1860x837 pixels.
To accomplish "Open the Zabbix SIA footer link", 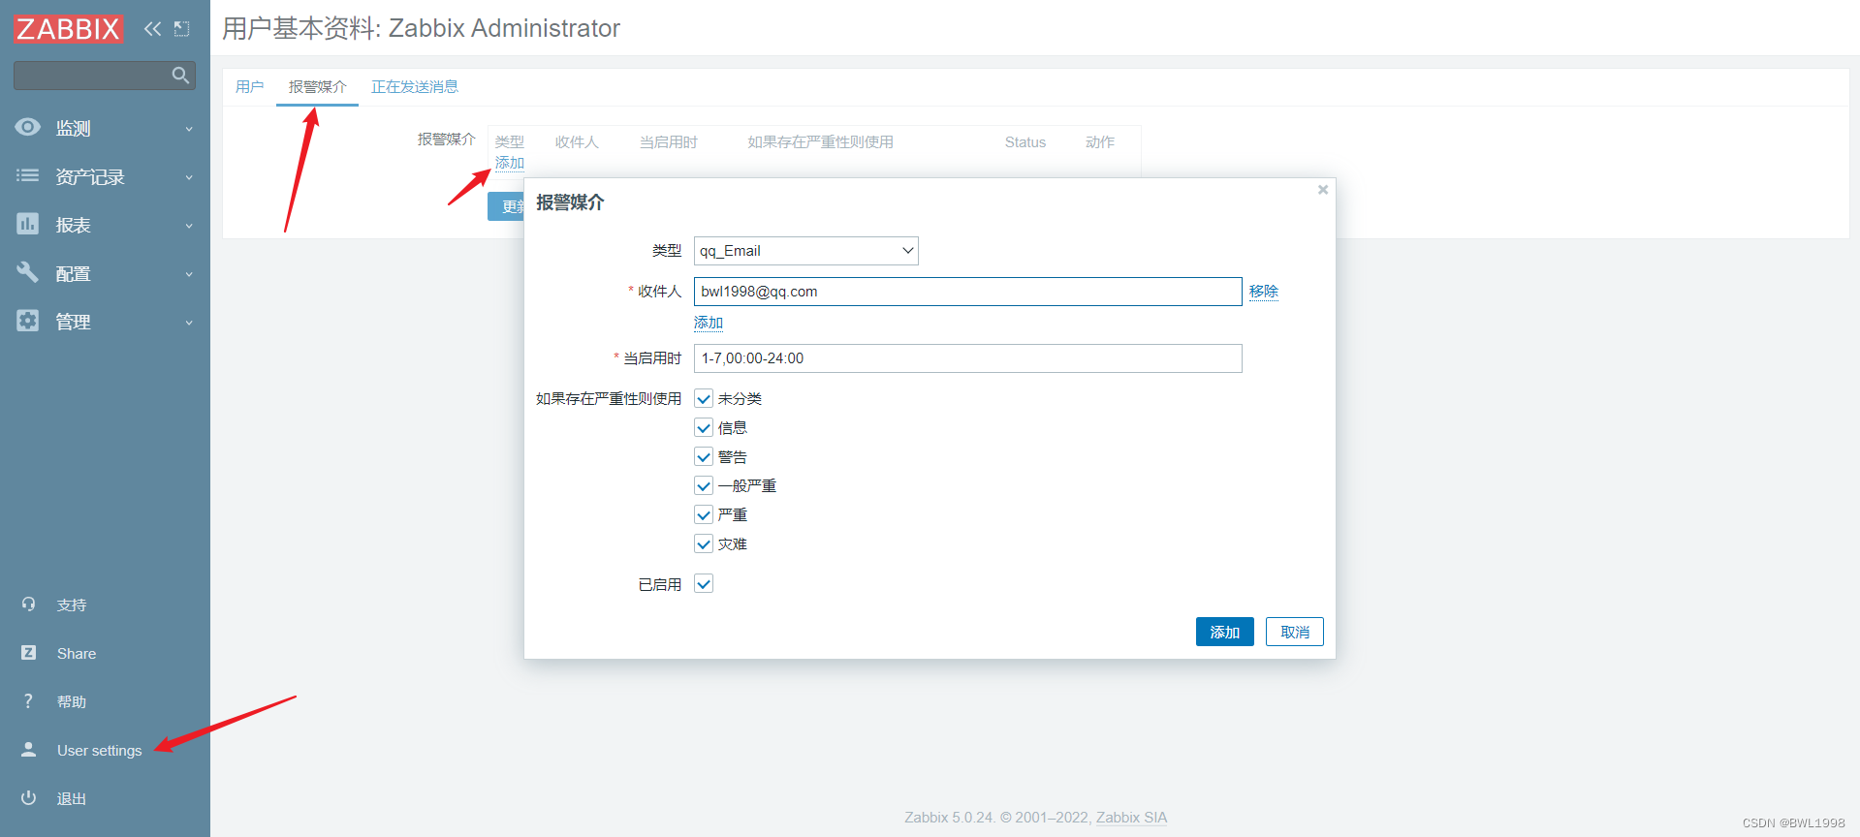I will coord(1131,818).
